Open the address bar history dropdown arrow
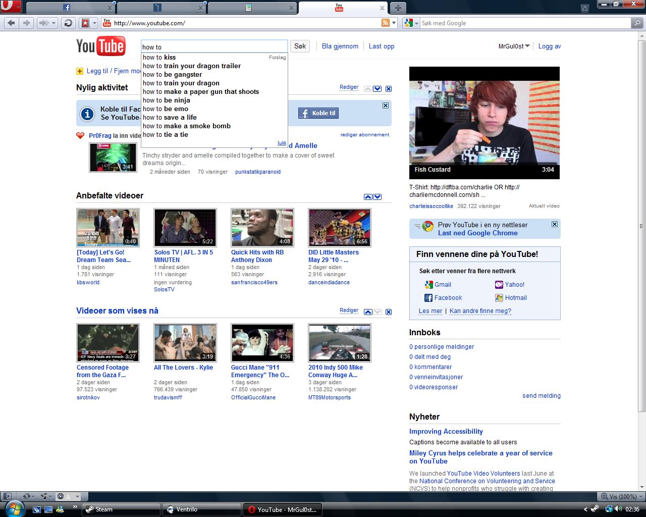The image size is (646, 517). pyautogui.click(x=394, y=23)
